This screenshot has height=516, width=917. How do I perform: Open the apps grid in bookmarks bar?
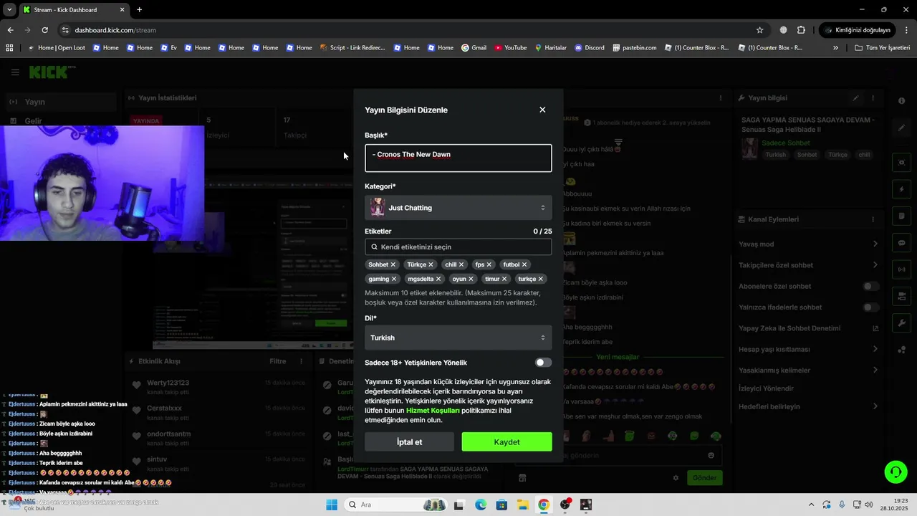coord(9,48)
